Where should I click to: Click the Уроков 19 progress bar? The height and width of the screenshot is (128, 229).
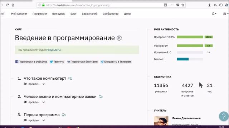pos(190,46)
